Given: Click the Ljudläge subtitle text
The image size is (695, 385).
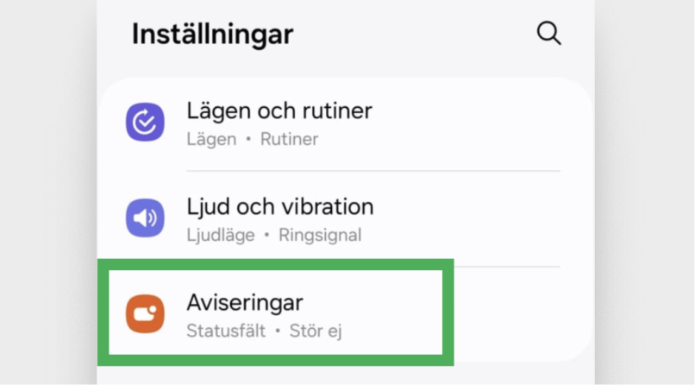Looking at the screenshot, I should pyautogui.click(x=221, y=235).
